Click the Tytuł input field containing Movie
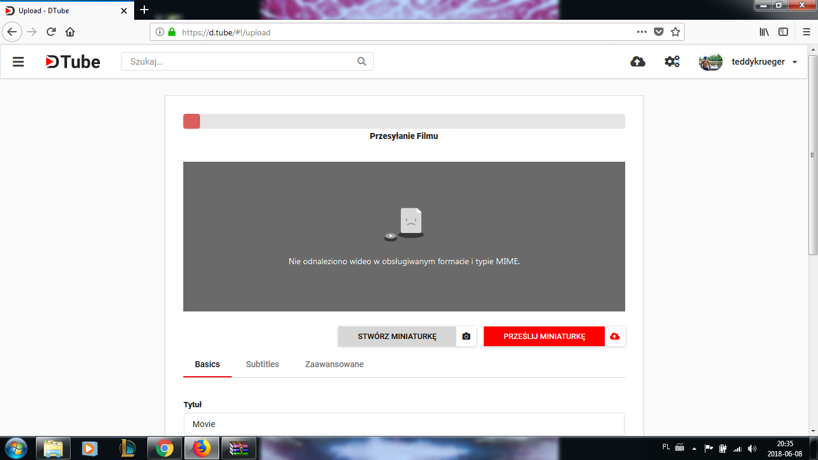The height and width of the screenshot is (460, 818). pos(404,424)
